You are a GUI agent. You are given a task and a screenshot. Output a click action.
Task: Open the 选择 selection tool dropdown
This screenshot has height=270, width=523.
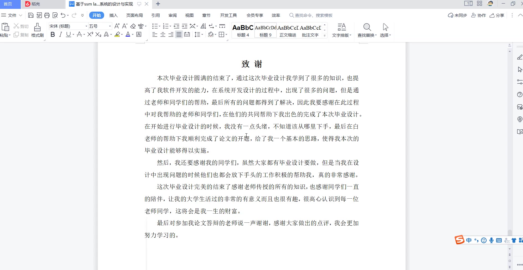pyautogui.click(x=385, y=30)
